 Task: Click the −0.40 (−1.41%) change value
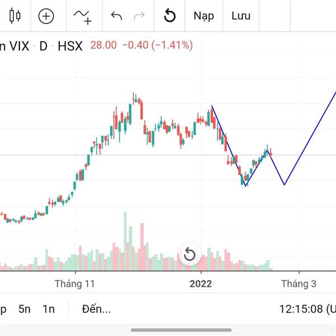click(x=157, y=45)
